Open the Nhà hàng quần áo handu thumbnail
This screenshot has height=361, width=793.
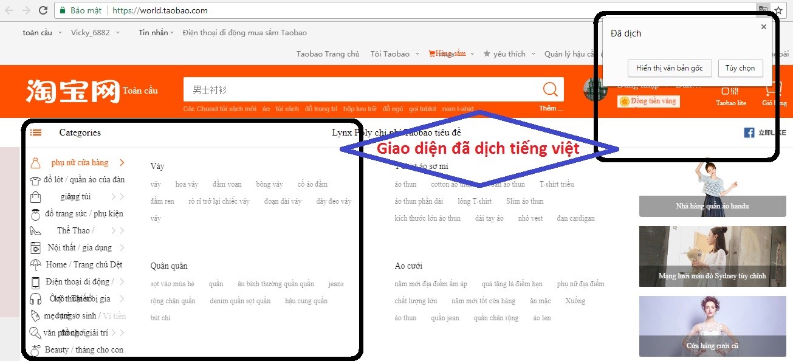click(x=712, y=187)
